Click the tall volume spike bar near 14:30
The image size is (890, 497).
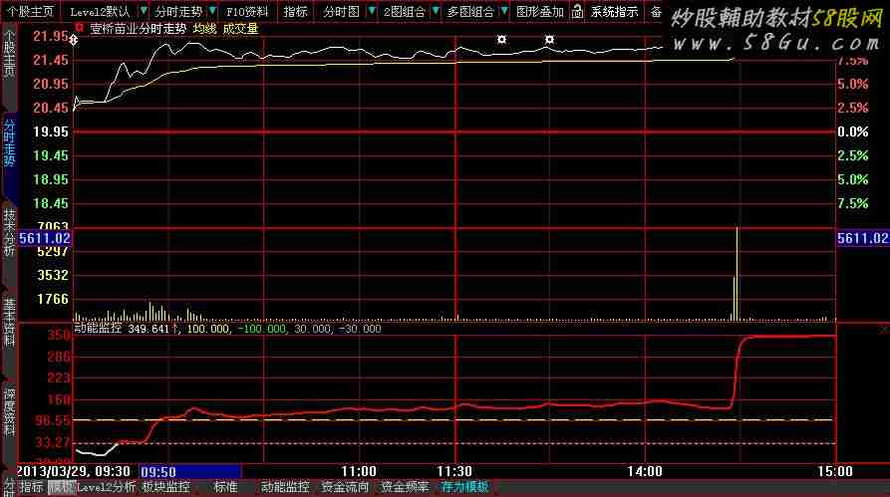pos(737,274)
